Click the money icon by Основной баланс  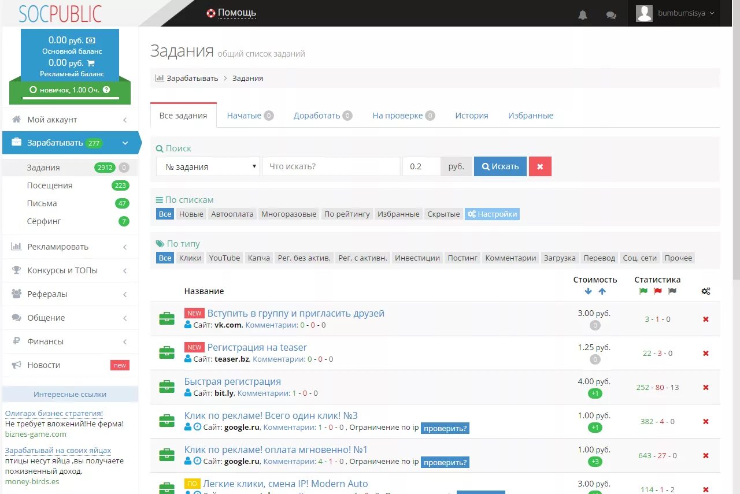(x=91, y=40)
